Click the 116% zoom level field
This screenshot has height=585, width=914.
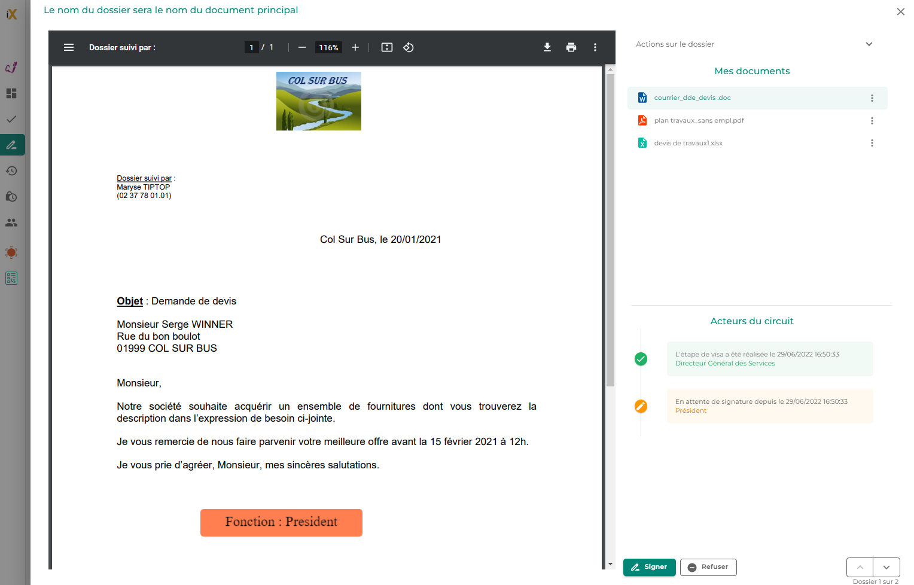[x=328, y=47]
